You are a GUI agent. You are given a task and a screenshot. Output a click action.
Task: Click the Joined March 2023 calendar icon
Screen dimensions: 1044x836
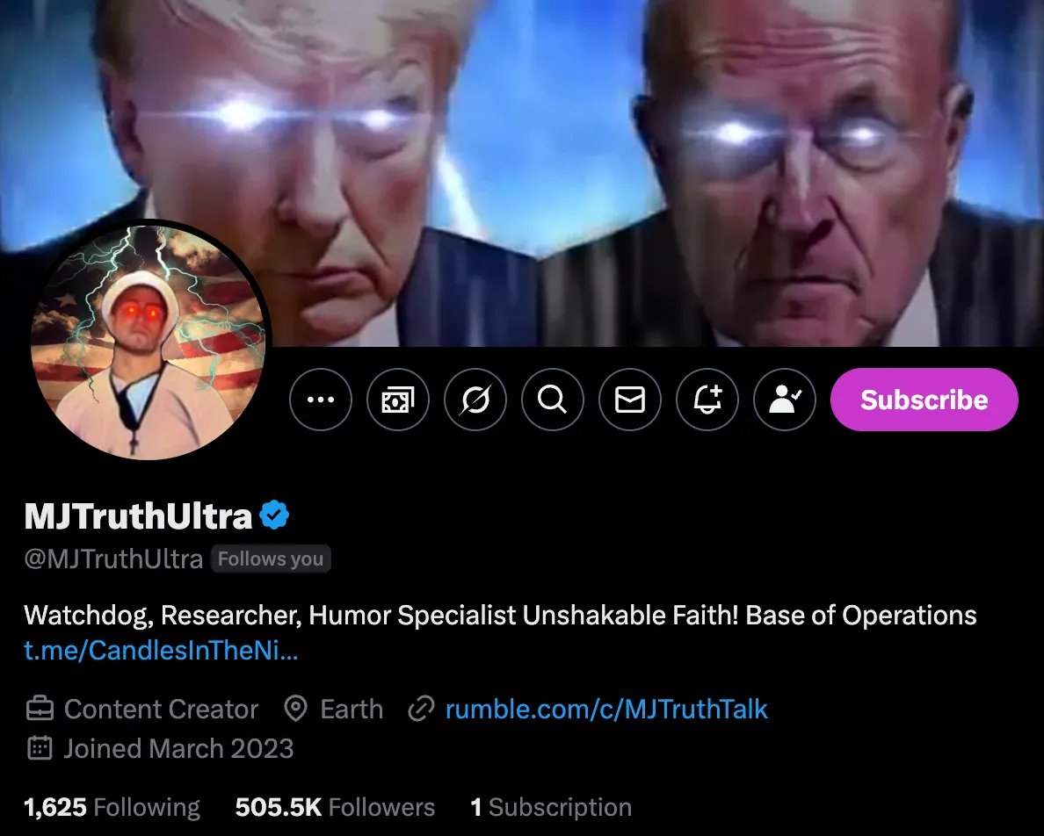pyautogui.click(x=40, y=748)
